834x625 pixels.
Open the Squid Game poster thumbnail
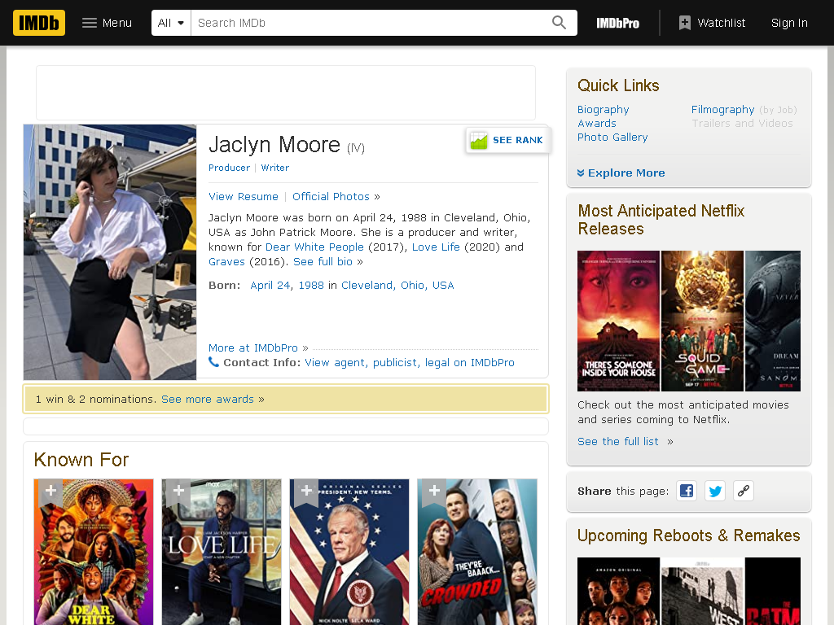coord(702,321)
